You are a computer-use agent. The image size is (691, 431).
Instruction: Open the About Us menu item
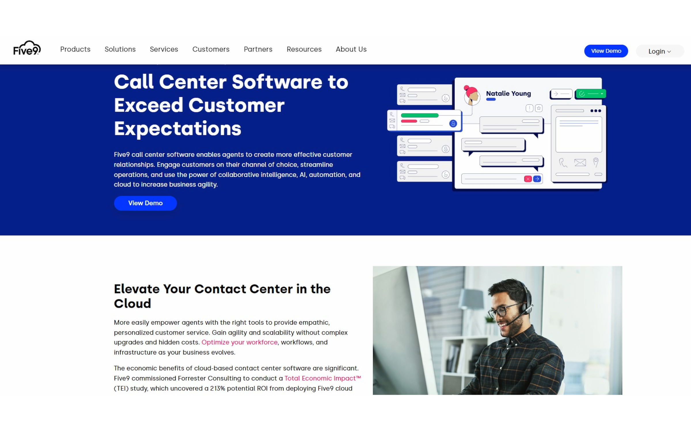coord(351,49)
